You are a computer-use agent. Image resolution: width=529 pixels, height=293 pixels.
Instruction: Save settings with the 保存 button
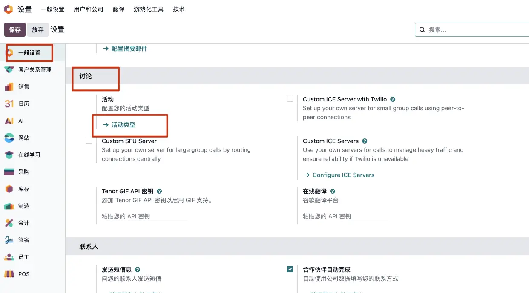14,29
